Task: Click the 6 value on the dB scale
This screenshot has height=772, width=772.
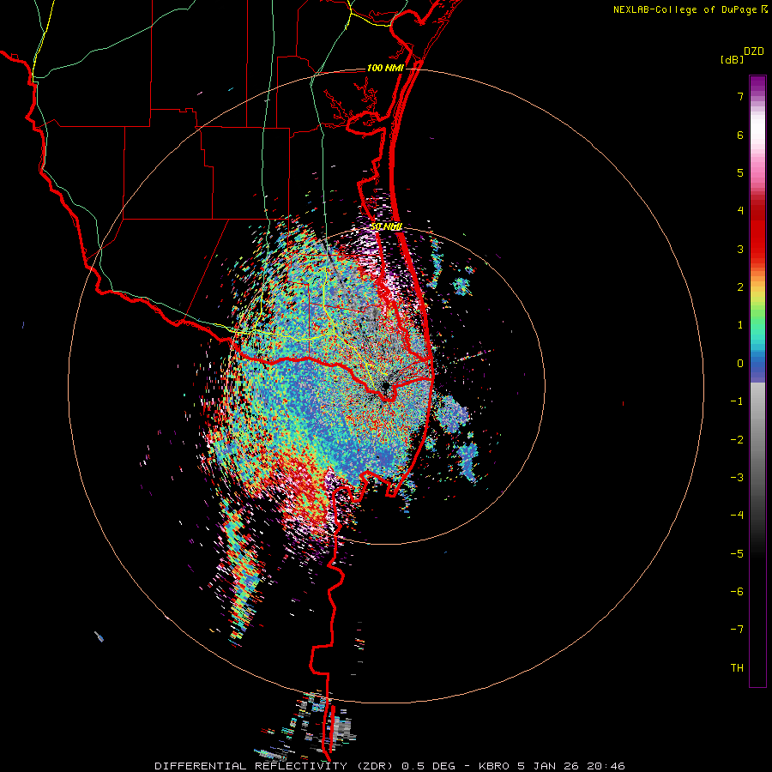Action: pos(740,135)
